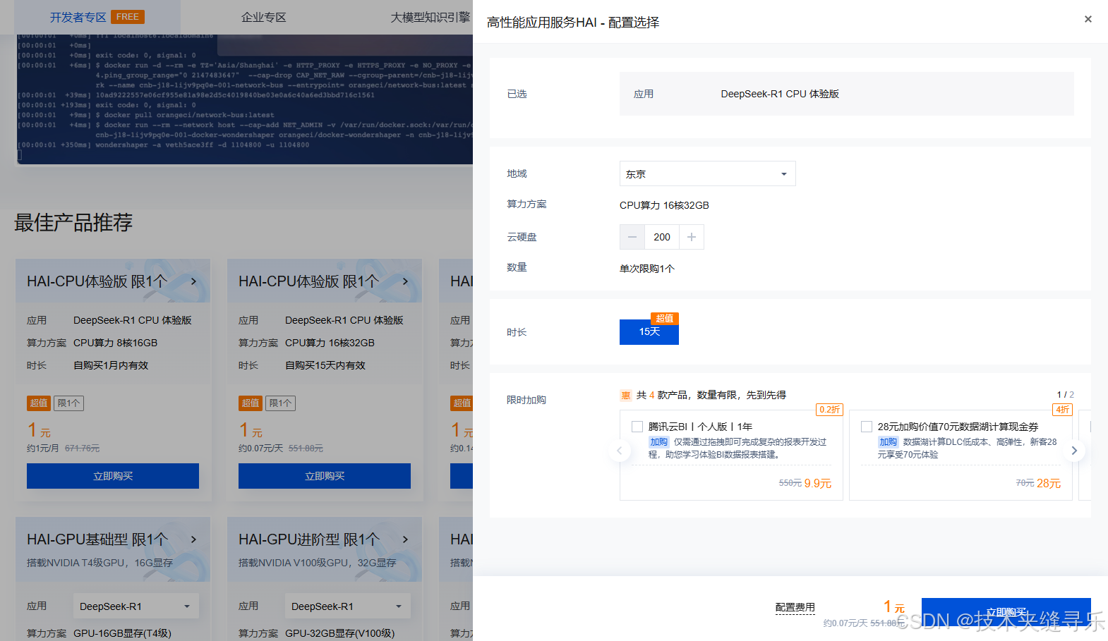Click the FREE badge next to 开发者专区
1108x641 pixels.
pyautogui.click(x=128, y=17)
